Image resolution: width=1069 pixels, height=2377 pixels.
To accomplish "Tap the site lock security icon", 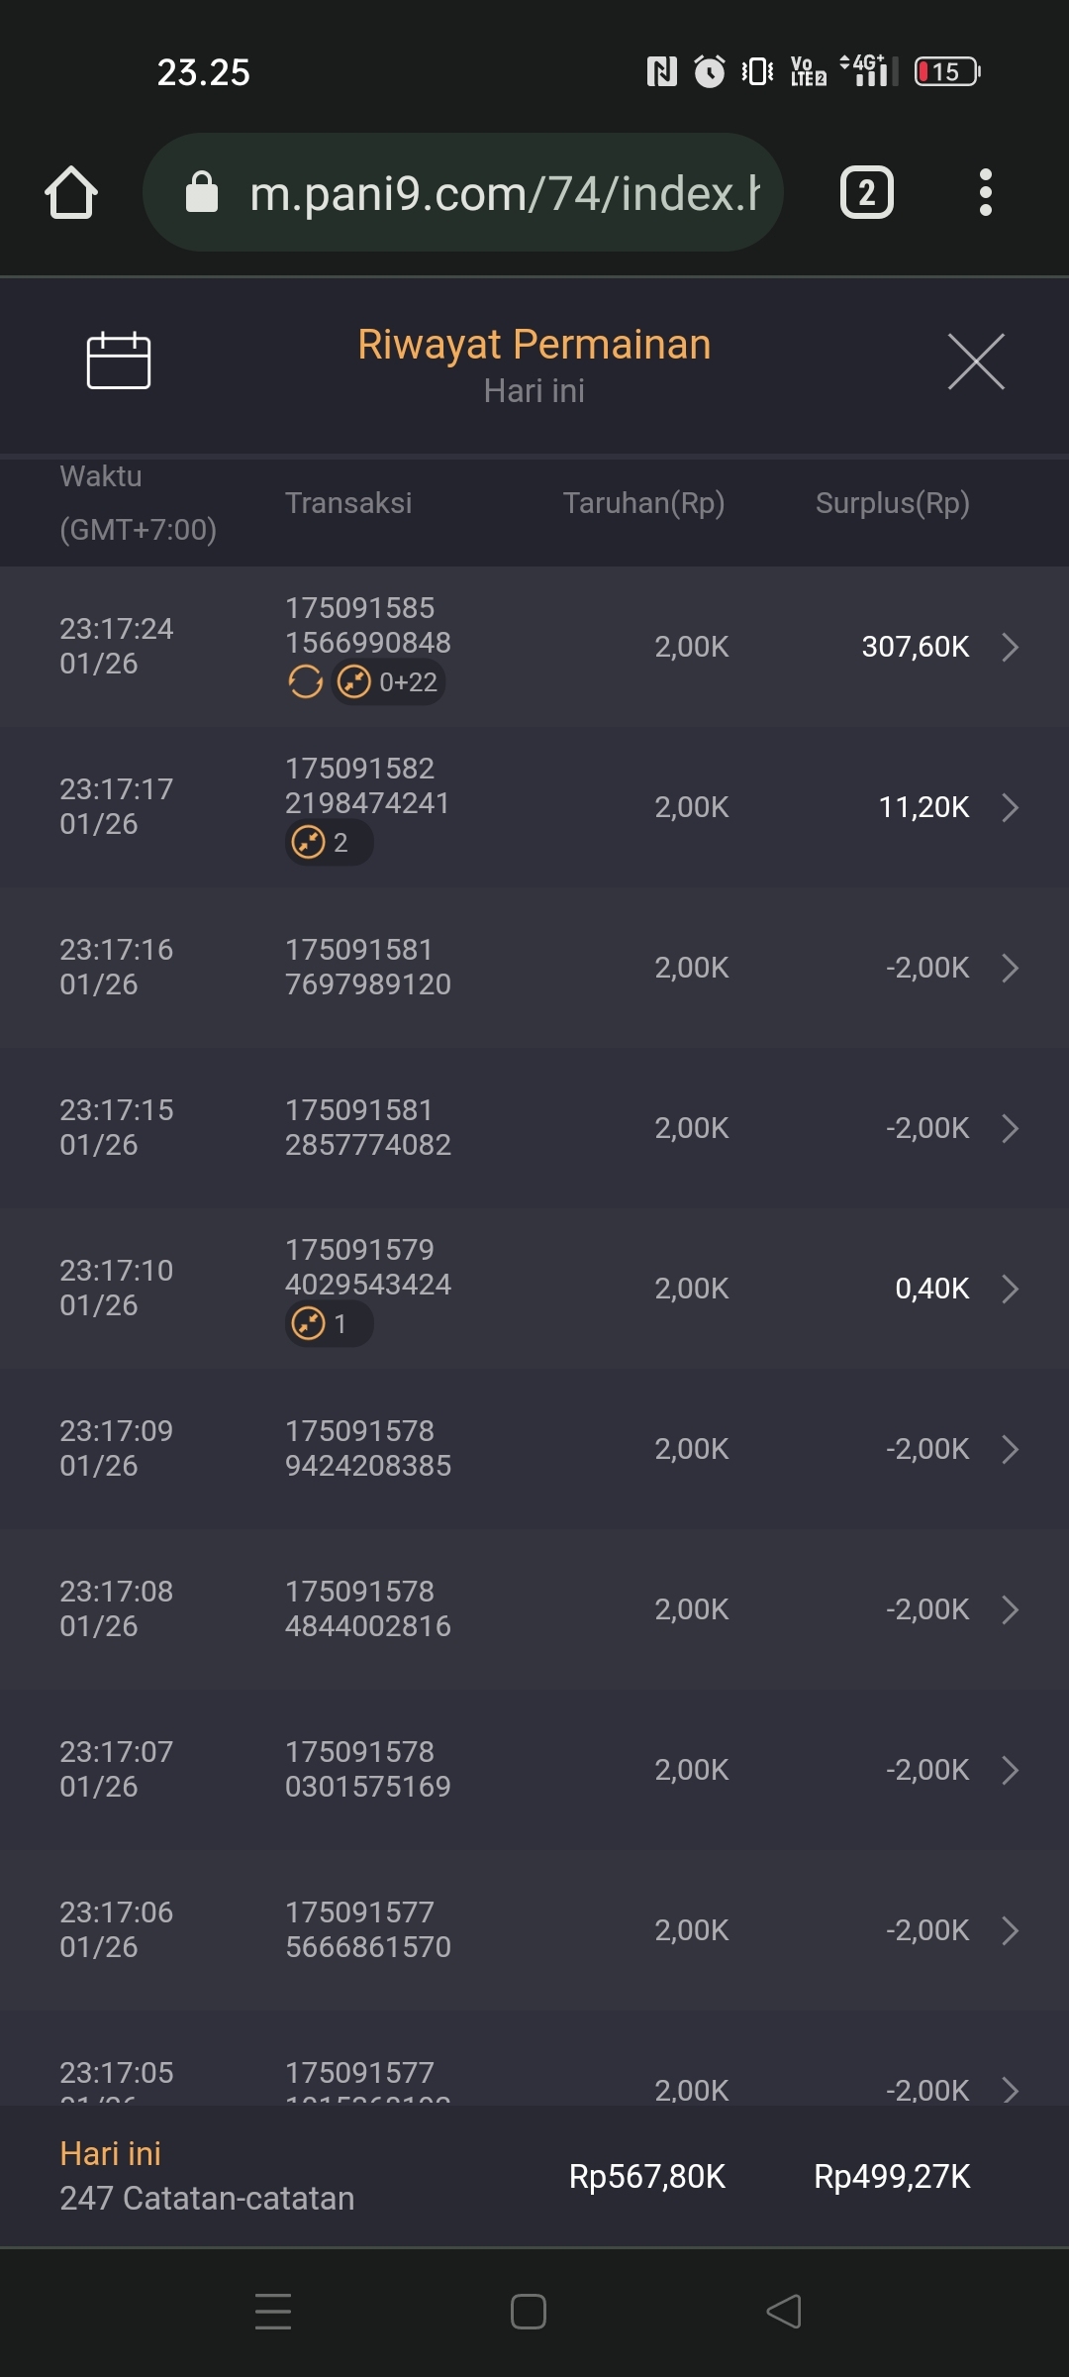I will point(202,192).
